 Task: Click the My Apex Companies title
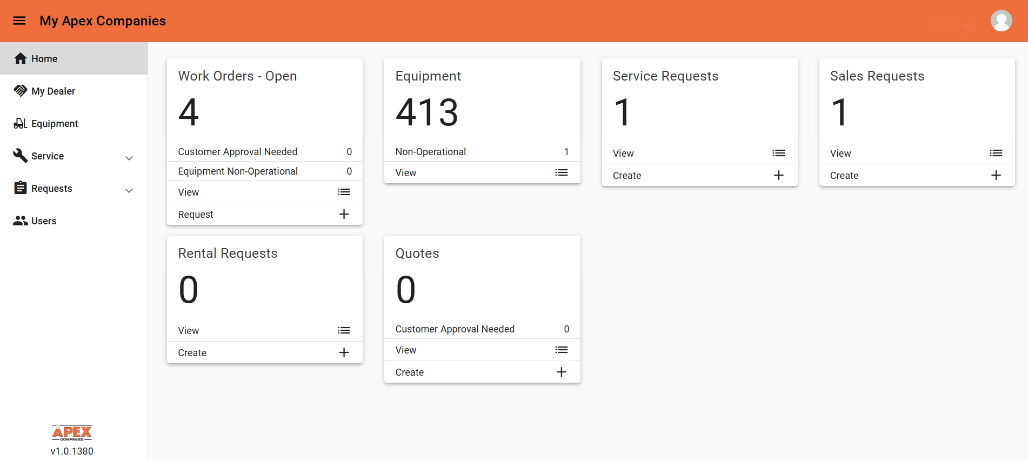coord(103,21)
